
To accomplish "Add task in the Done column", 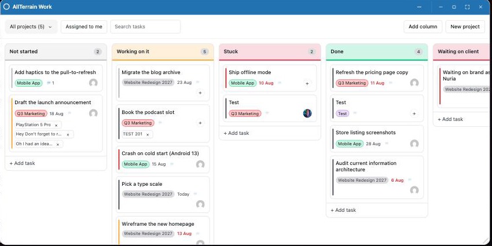I will 343,210.
